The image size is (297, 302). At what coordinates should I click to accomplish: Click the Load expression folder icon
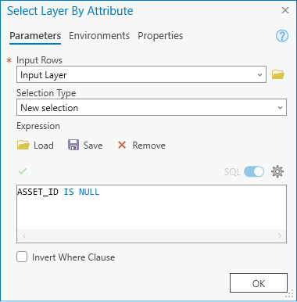23,145
